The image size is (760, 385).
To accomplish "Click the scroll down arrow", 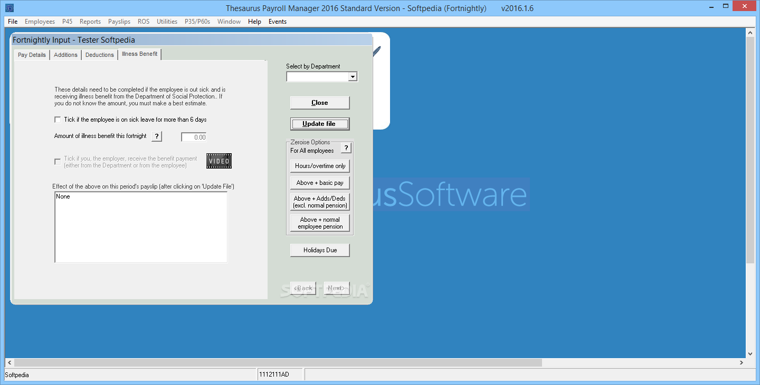I will [750, 354].
